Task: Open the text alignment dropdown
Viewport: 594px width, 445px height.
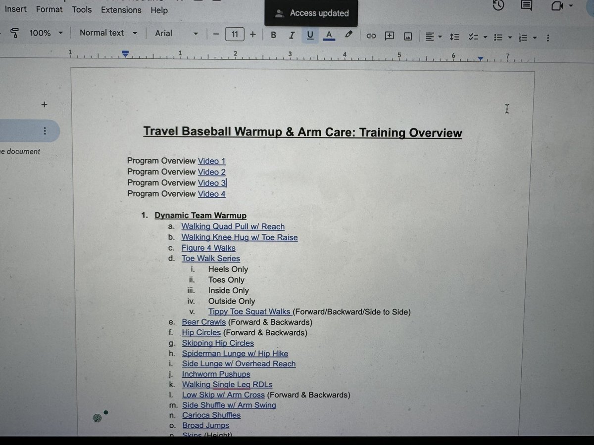Action: (433, 36)
